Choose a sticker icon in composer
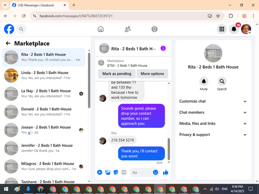Screen dimensions: 259x194 pyautogui.click(x=116, y=172)
